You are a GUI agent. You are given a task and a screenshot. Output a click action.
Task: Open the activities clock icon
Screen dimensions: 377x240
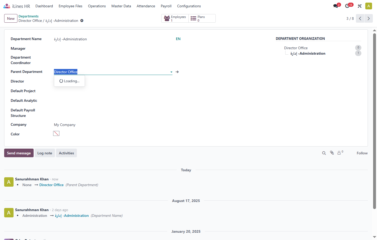pyautogui.click(x=347, y=6)
